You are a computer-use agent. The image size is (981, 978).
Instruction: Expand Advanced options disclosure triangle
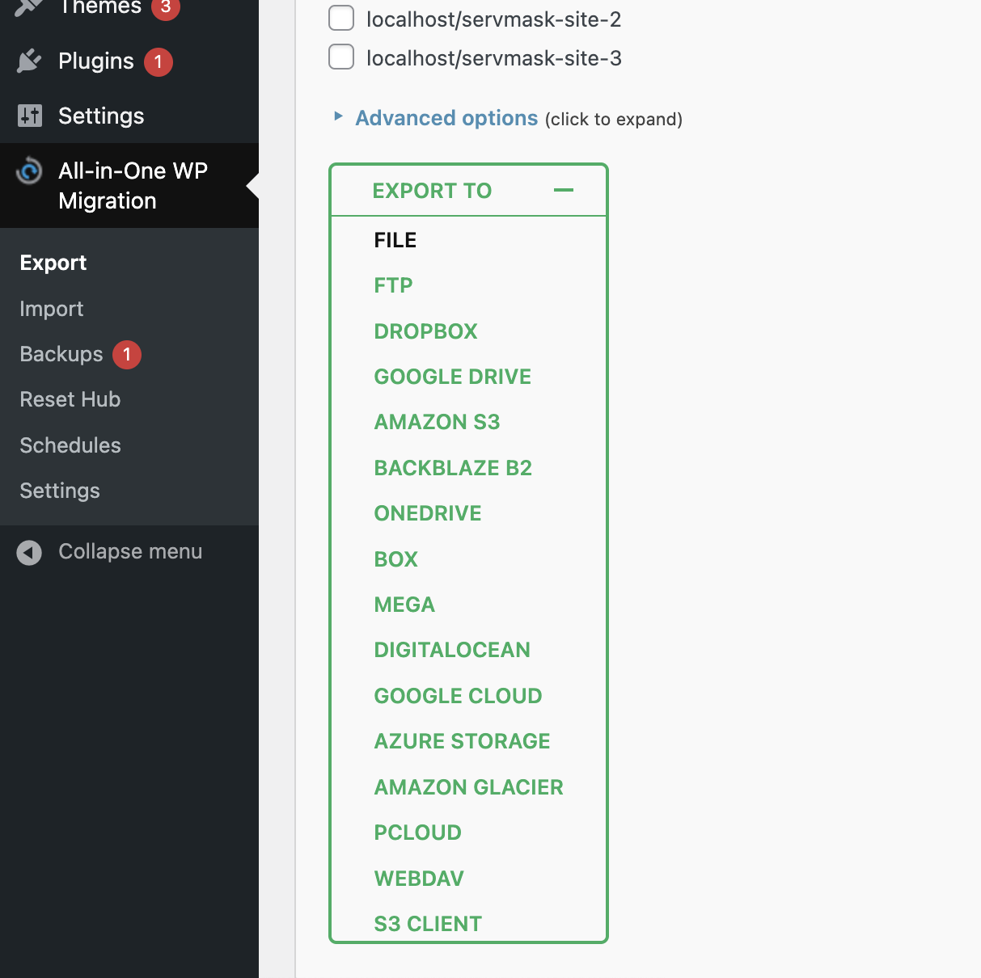click(x=339, y=116)
